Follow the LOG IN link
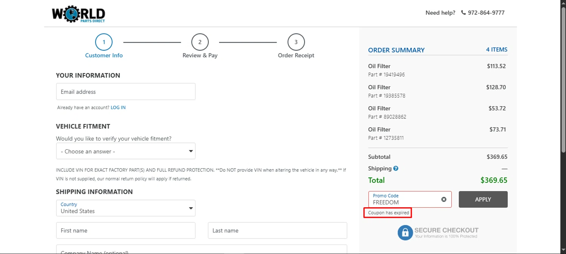This screenshot has height=254, width=566. pyautogui.click(x=118, y=107)
